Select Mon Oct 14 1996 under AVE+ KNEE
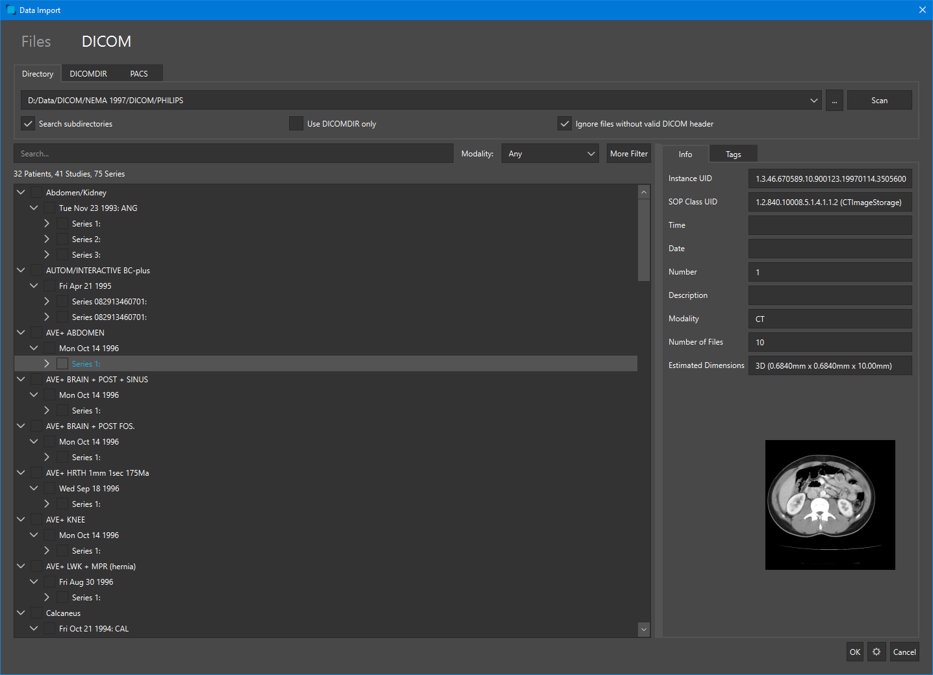The image size is (933, 675). pos(89,535)
